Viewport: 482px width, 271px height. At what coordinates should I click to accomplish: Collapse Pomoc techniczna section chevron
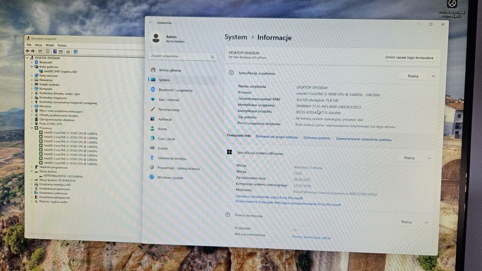(x=427, y=222)
